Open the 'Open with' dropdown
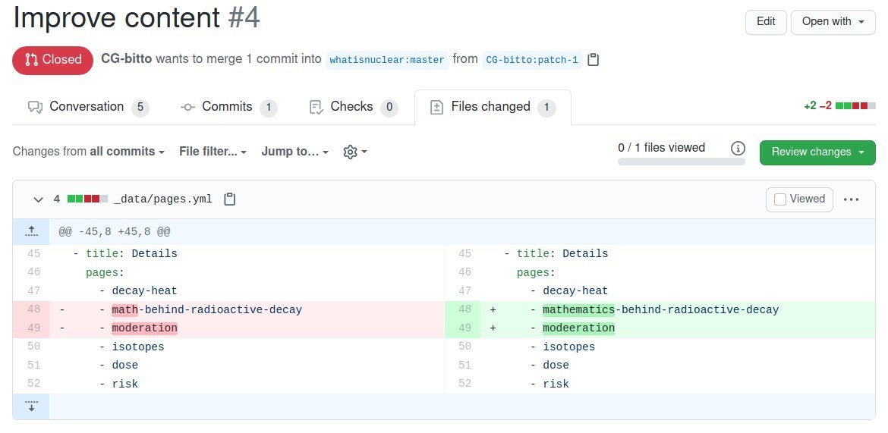 point(833,22)
